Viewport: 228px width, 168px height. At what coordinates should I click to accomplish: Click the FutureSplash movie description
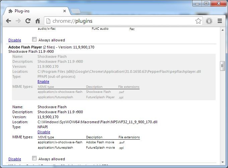[100, 148]
